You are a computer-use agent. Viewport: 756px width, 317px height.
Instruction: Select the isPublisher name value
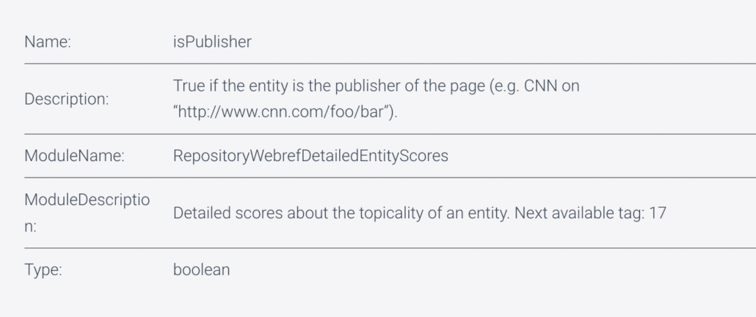coord(208,41)
